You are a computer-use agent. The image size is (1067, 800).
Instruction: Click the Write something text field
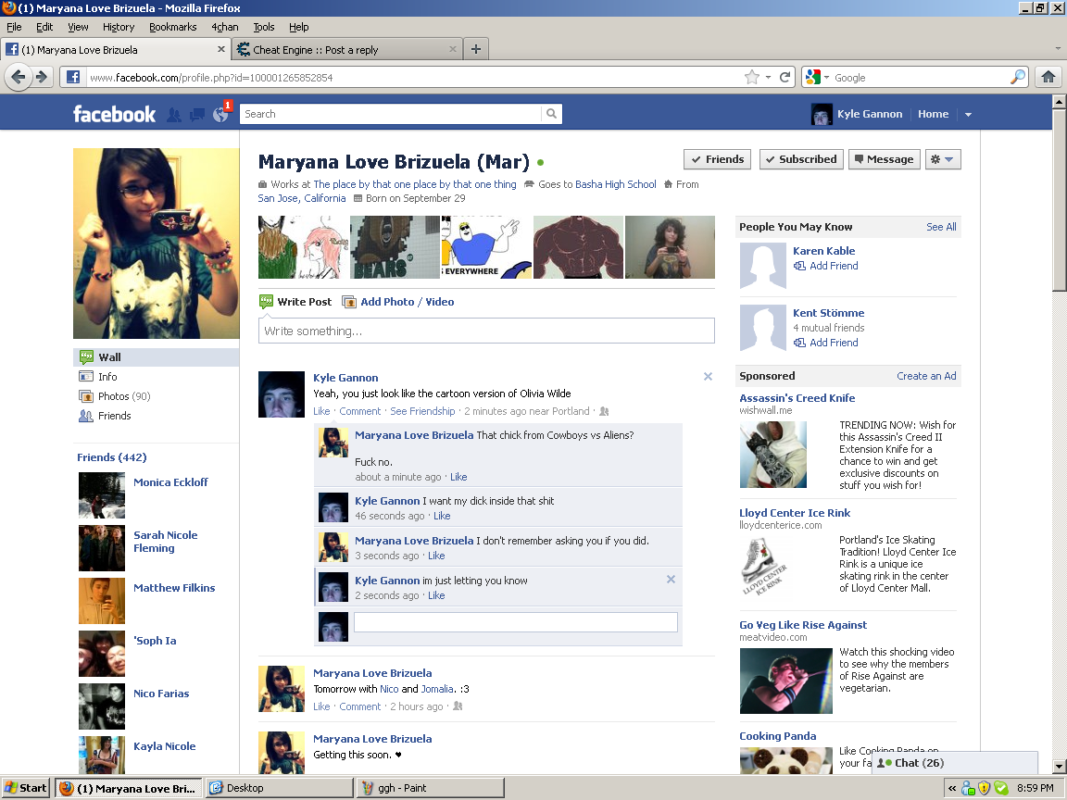coord(486,331)
